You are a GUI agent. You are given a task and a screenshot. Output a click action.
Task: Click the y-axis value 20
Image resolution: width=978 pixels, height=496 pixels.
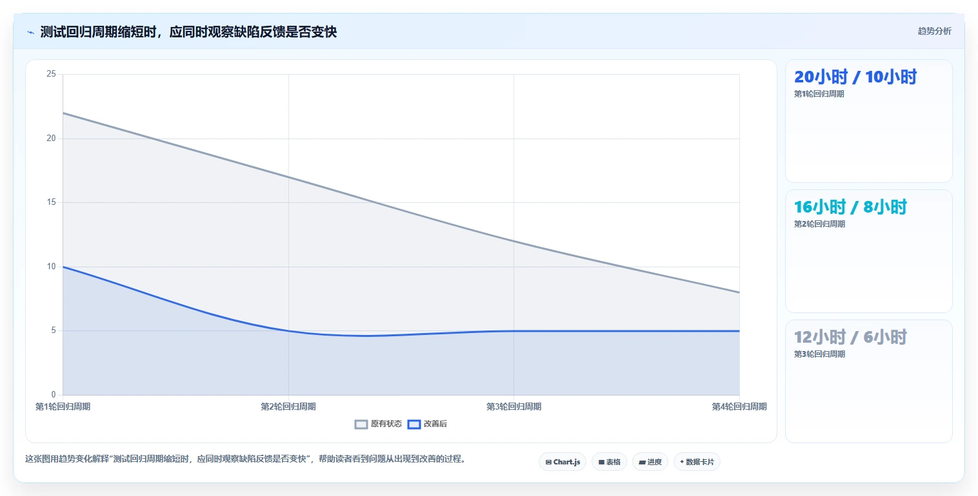click(52, 138)
